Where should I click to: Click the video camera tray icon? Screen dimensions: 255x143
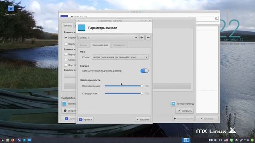(211, 140)
